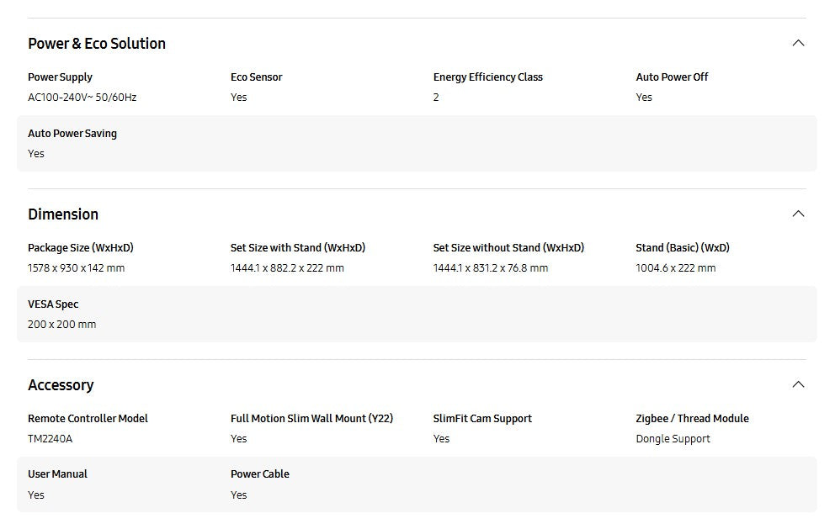Click the Package Size (WxHxD) label
Screen dimensions: 835x529
pyautogui.click(x=80, y=248)
